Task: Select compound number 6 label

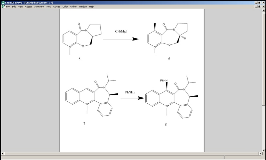Action: tap(169, 59)
